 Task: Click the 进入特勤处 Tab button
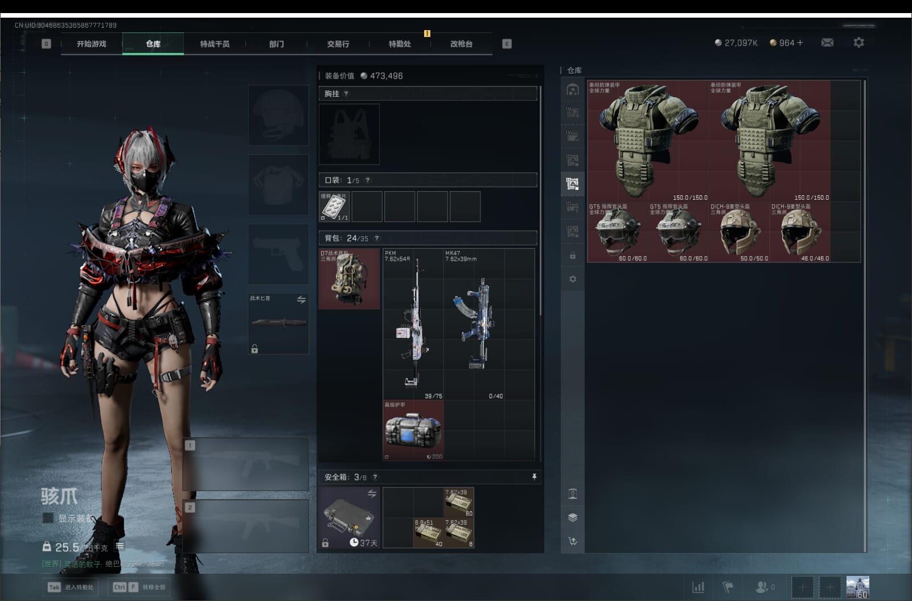click(71, 587)
